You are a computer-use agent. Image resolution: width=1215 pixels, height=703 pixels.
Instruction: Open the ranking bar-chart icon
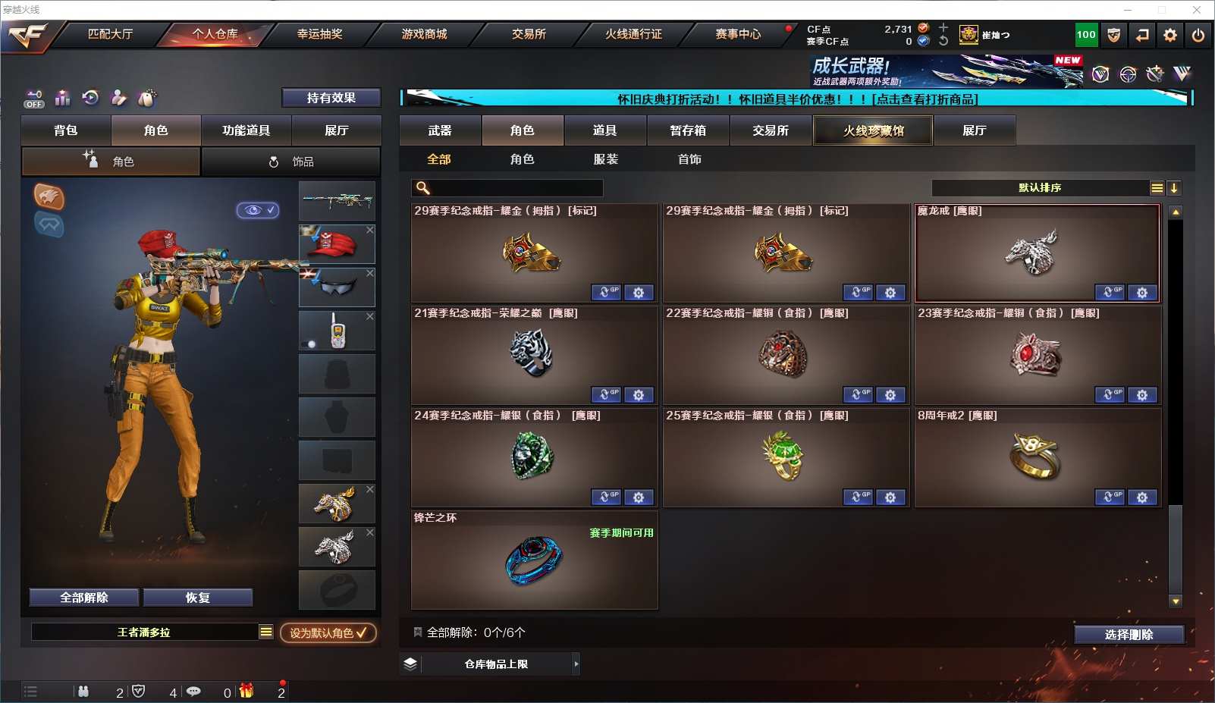click(x=62, y=98)
